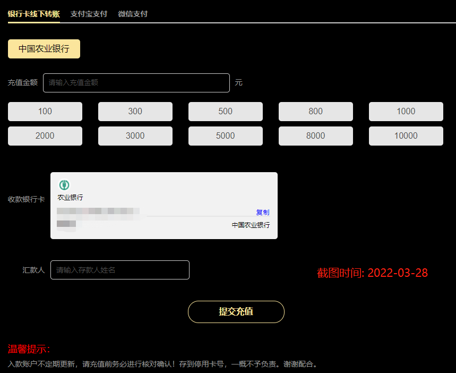Click the Agricultural Bank logo icon
The image size is (456, 373).
click(x=64, y=185)
